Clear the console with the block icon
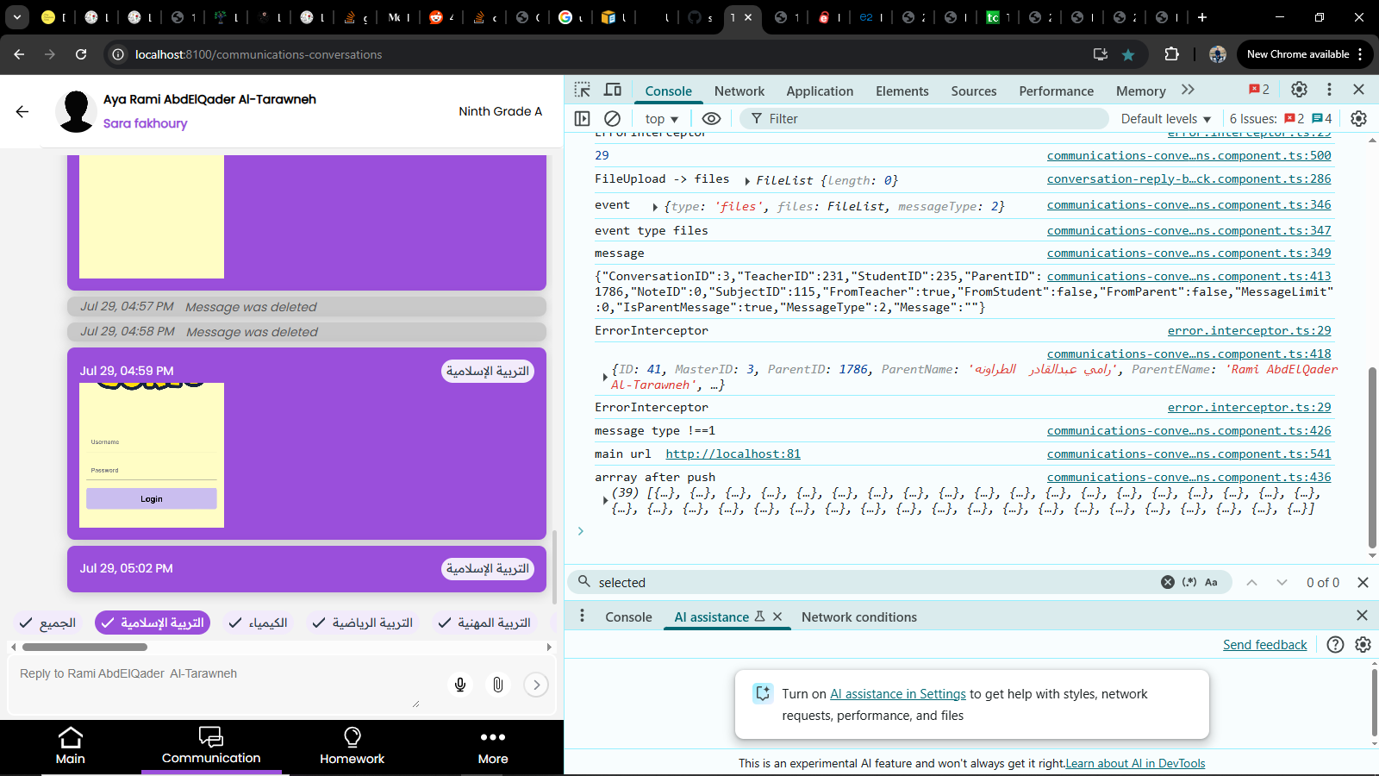The width and height of the screenshot is (1379, 776). [612, 119]
